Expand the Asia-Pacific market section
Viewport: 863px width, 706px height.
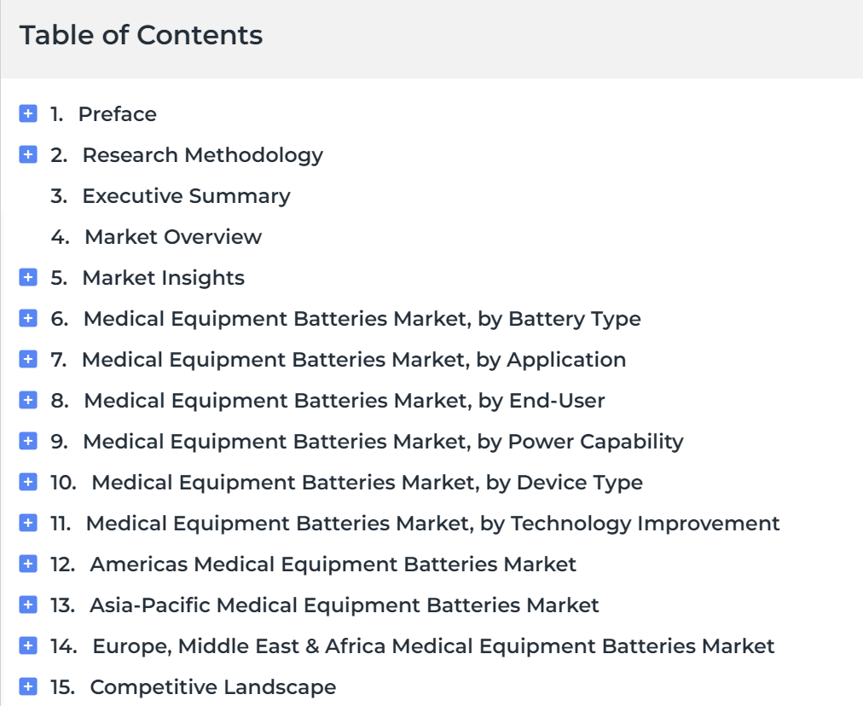[28, 605]
